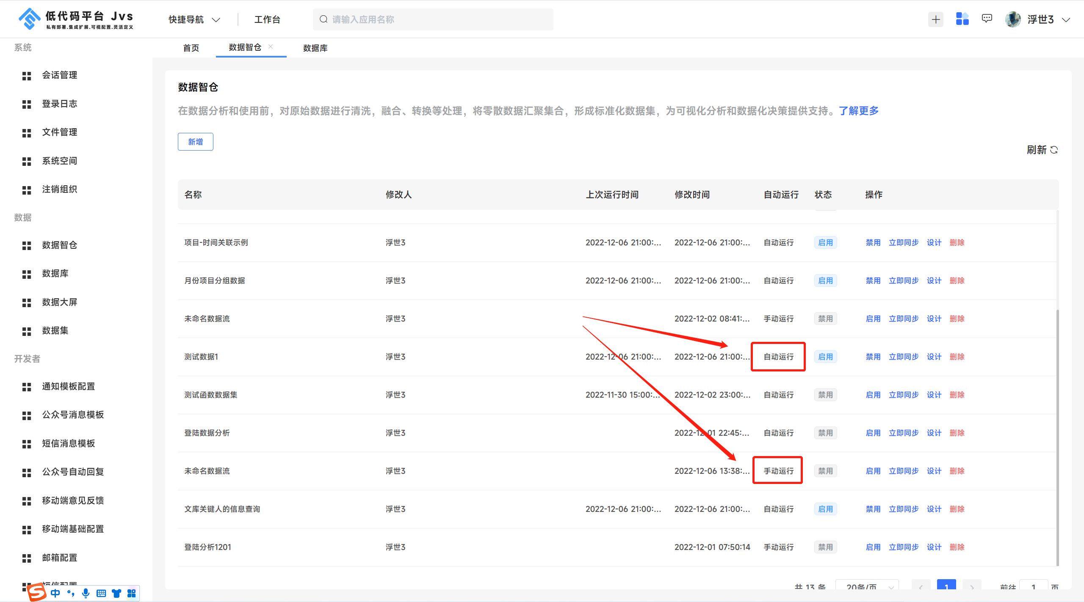Open 数据集 in the sidebar

tap(55, 330)
